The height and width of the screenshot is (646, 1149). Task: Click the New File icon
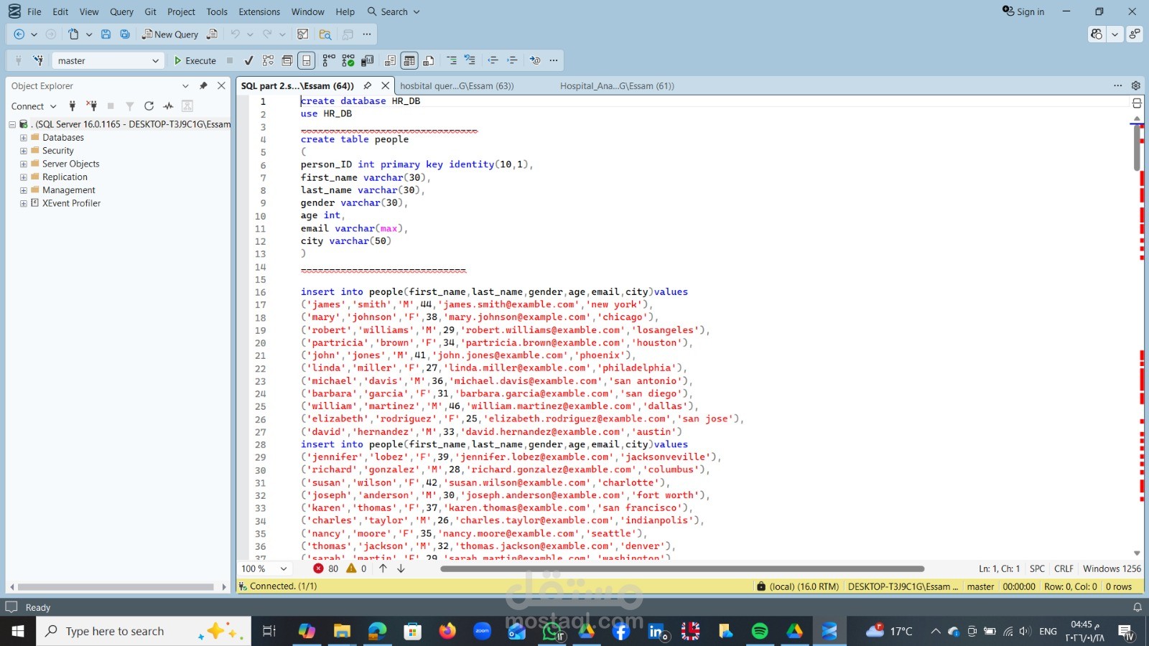(73, 34)
